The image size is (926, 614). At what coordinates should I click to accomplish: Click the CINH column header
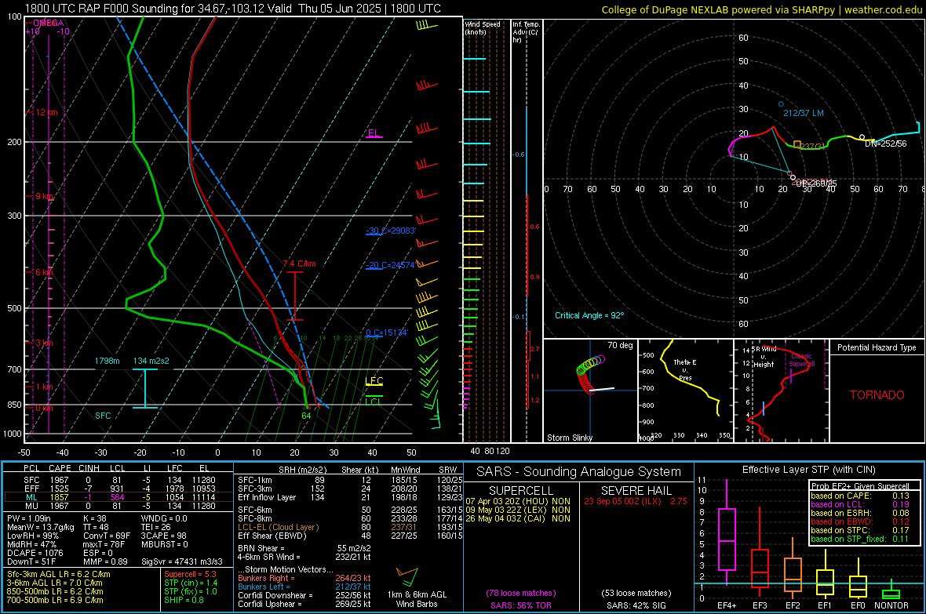coord(89,468)
